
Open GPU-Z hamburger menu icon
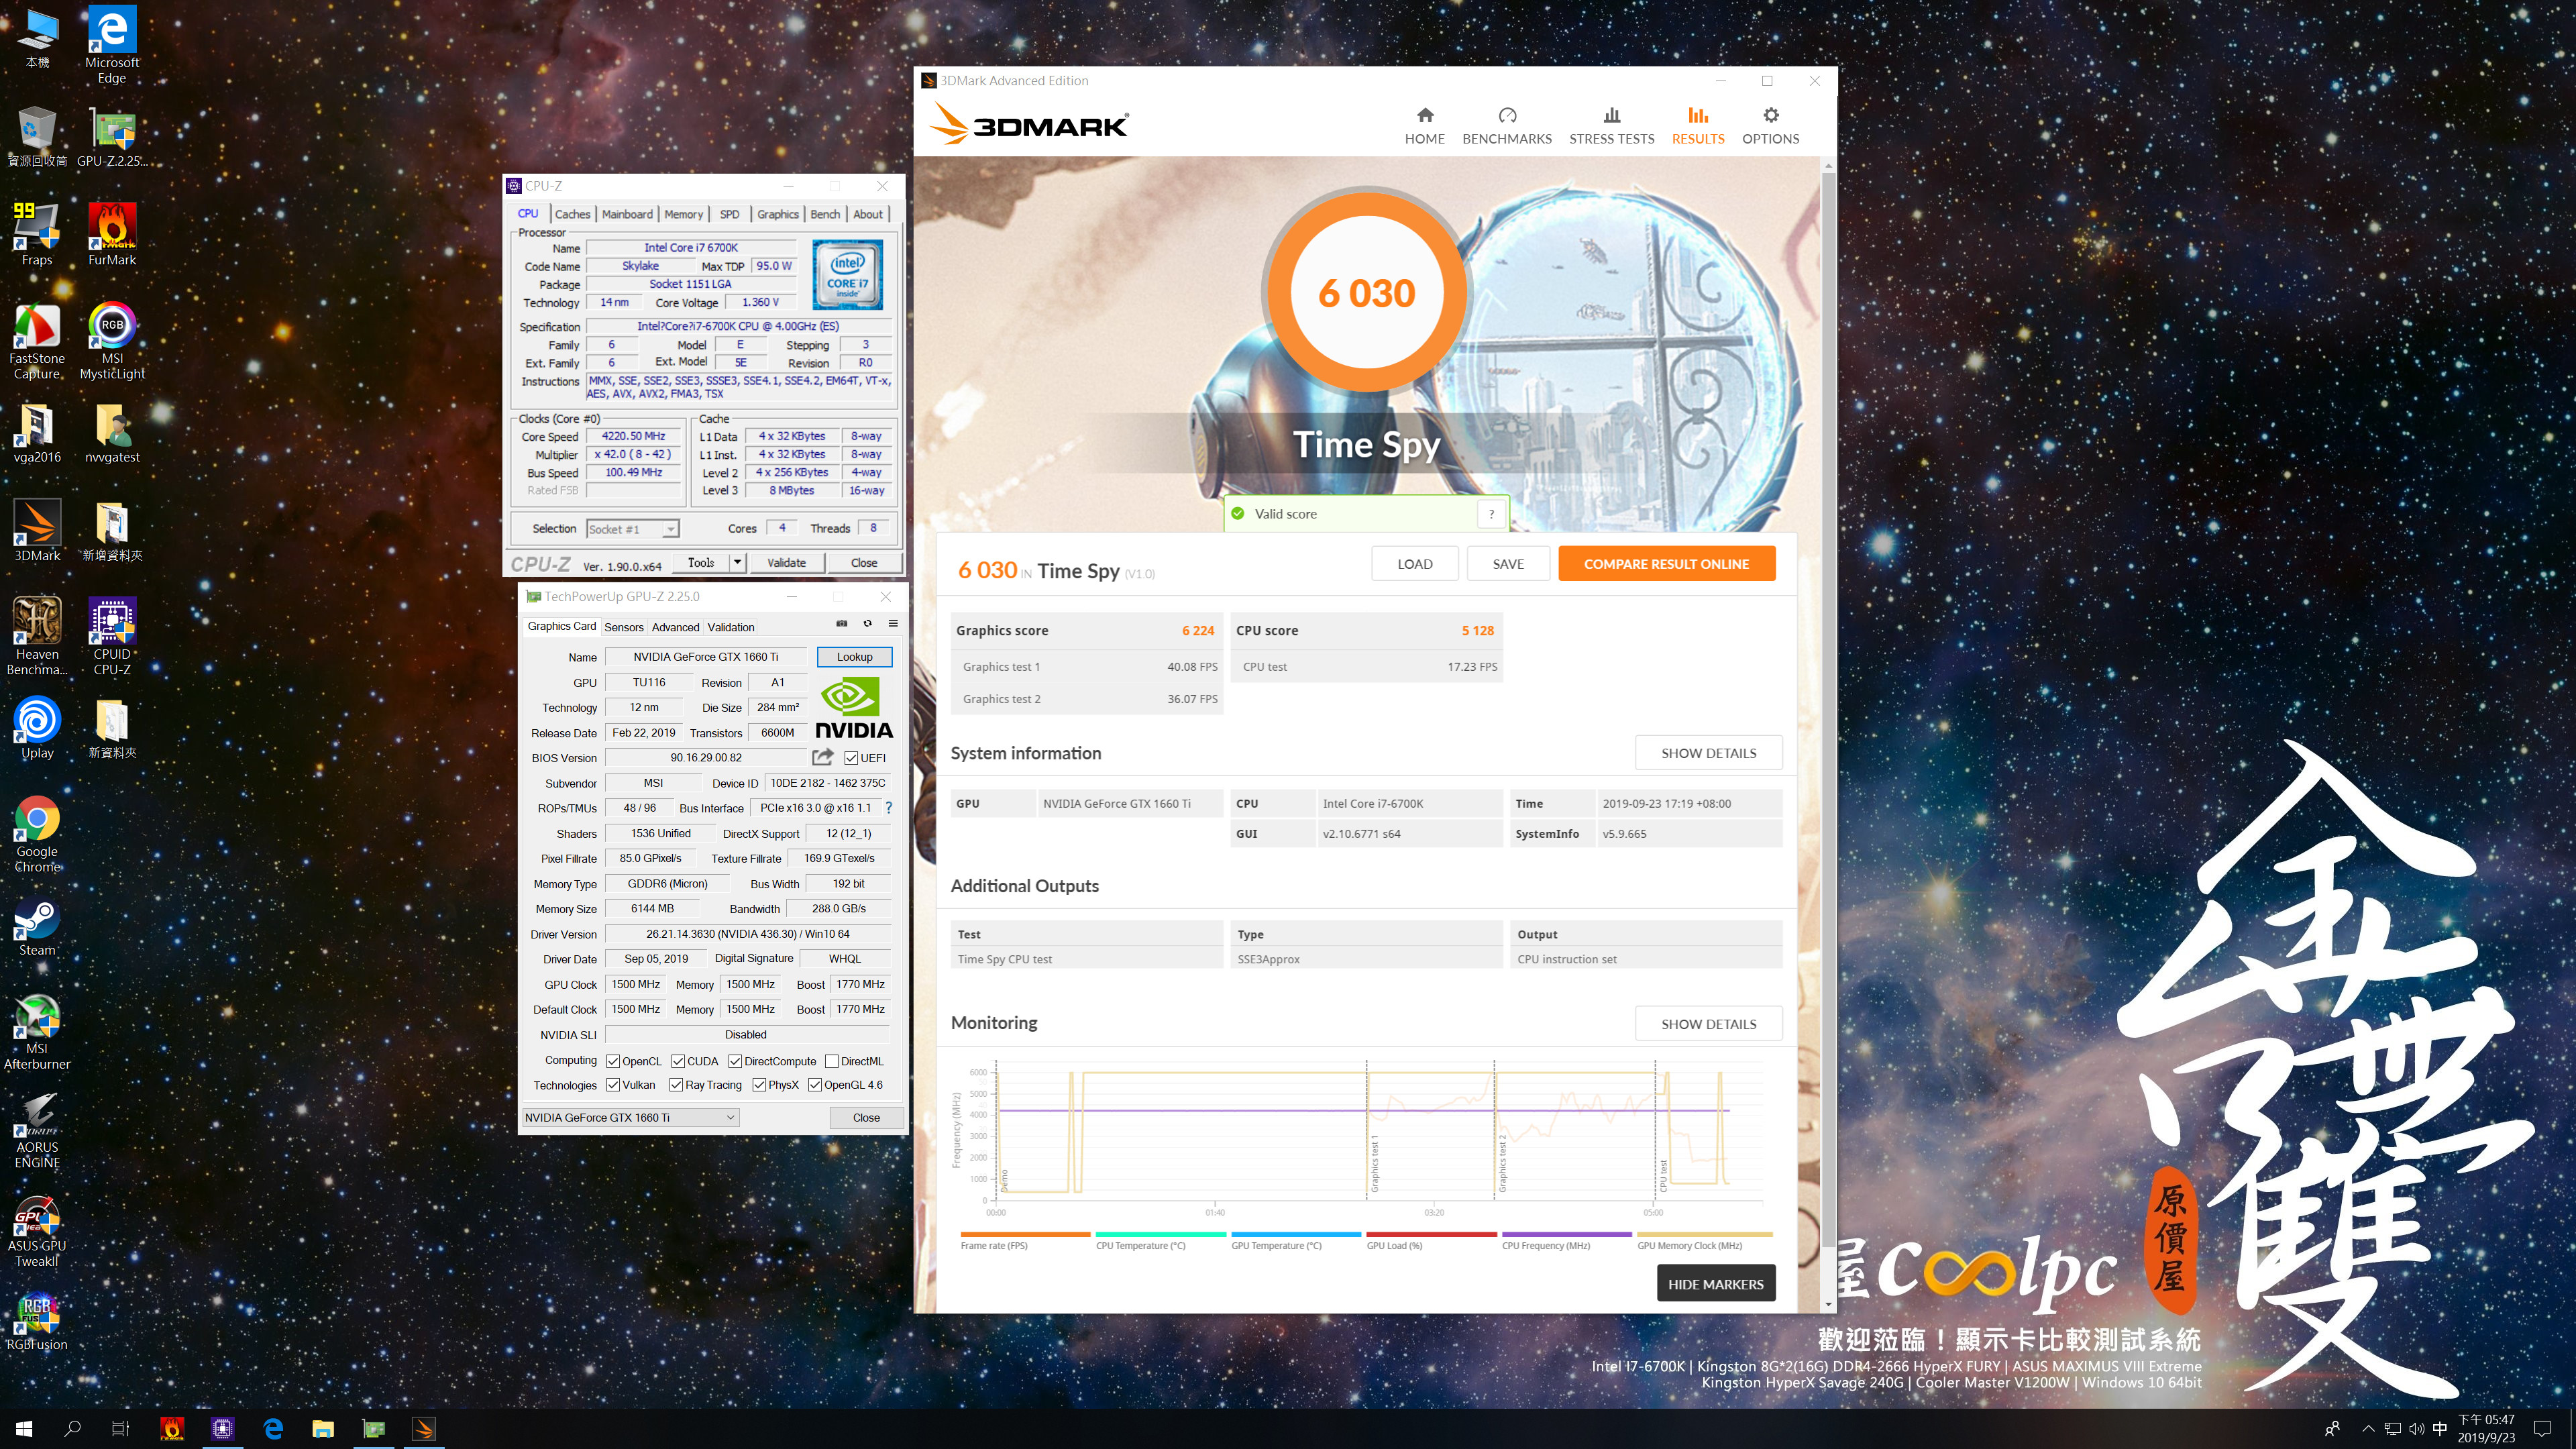(x=893, y=624)
